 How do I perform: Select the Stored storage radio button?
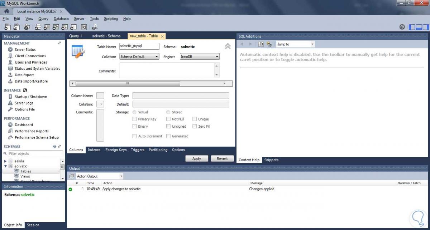(x=168, y=112)
